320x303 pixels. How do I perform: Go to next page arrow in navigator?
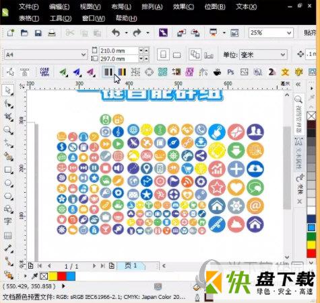(94, 266)
